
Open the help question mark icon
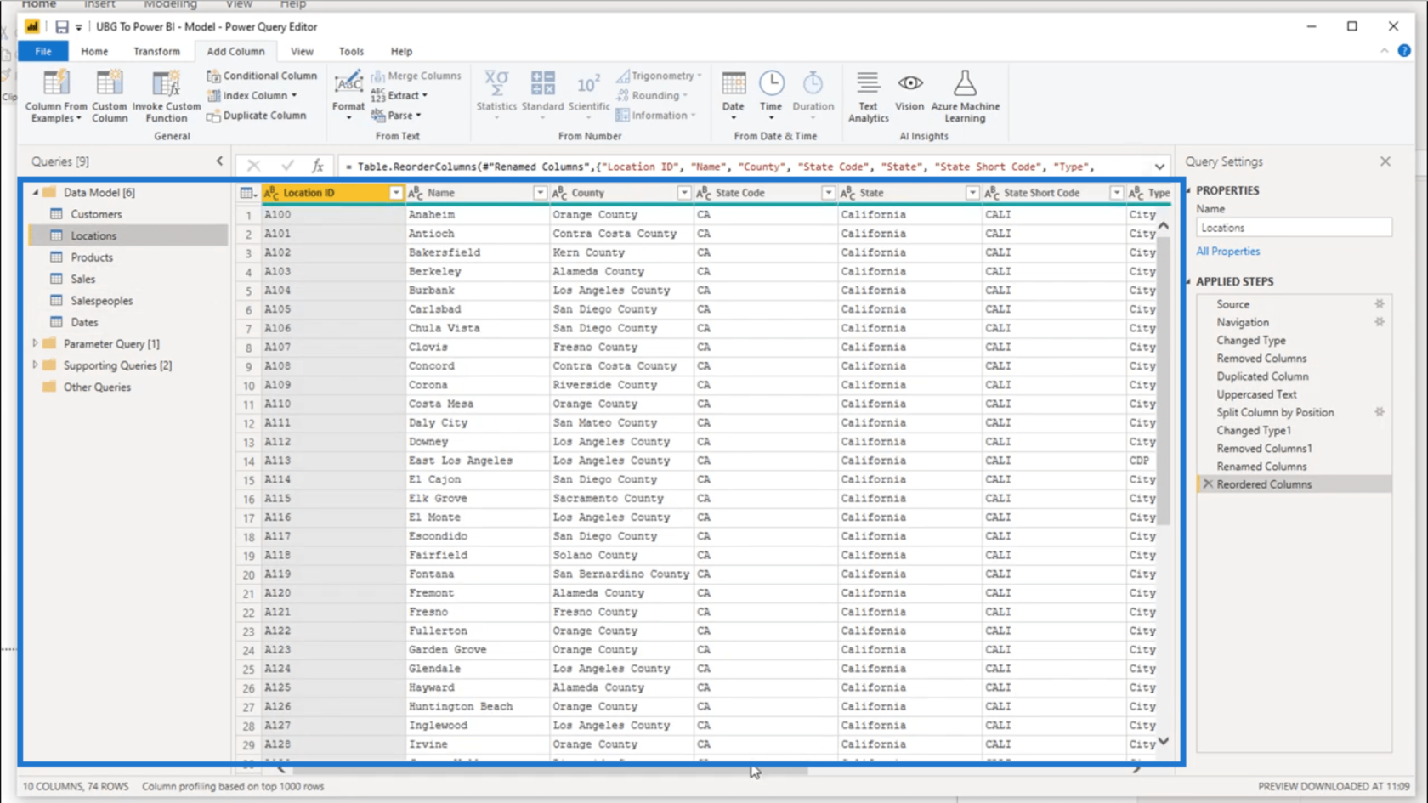(1404, 51)
